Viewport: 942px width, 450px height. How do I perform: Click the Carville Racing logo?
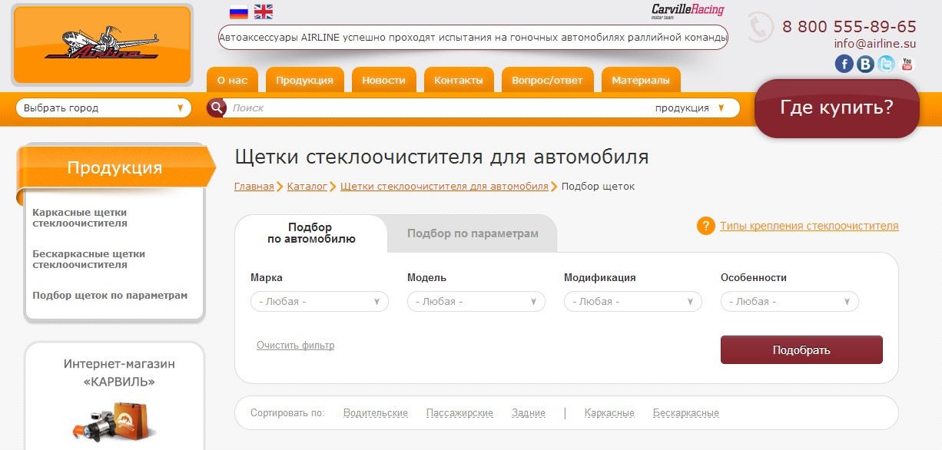coord(687,12)
